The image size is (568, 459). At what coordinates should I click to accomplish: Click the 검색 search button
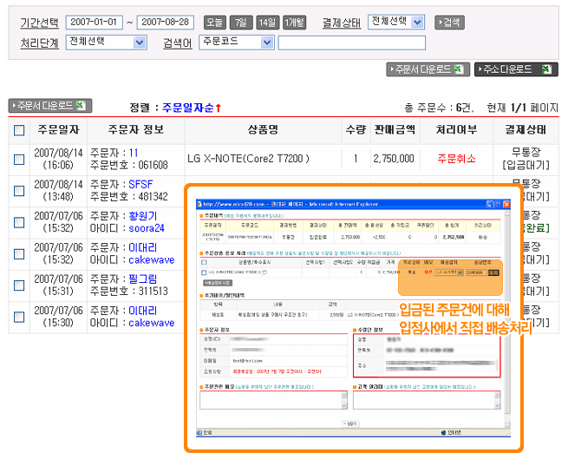(x=449, y=22)
